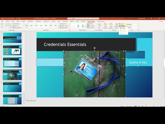Image resolution: width=165 pixels, height=124 pixels.
Task: Click the Bring Forward button
Action: click(105, 26)
